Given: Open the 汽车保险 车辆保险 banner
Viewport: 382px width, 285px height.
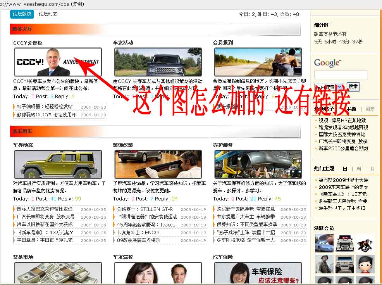Looking at the screenshot, I should [258, 273].
